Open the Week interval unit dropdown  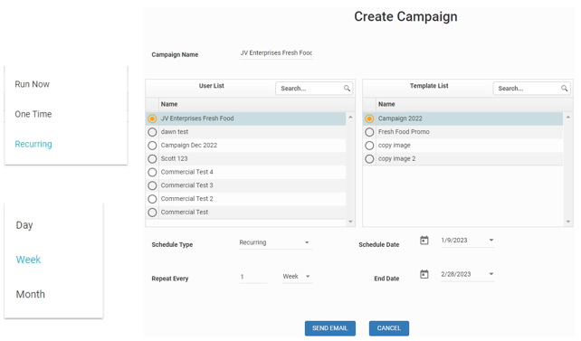(x=297, y=277)
